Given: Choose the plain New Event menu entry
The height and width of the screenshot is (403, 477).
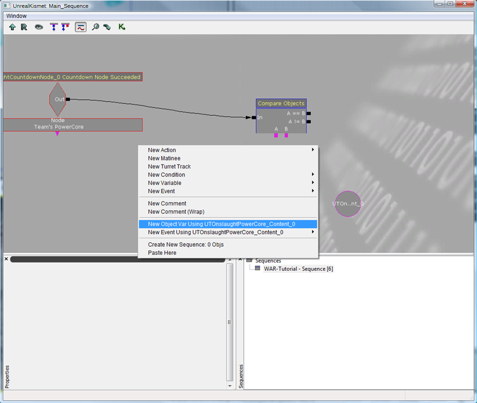Looking at the screenshot, I should (x=228, y=191).
